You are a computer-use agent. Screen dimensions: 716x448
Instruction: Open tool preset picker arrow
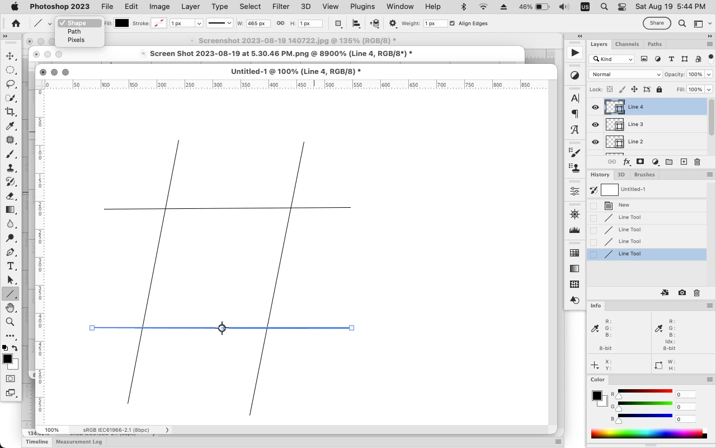pos(50,24)
